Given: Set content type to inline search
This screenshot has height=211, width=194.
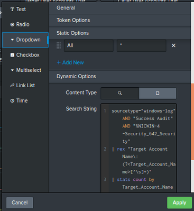Looking at the screenshot, I should pos(119,93).
